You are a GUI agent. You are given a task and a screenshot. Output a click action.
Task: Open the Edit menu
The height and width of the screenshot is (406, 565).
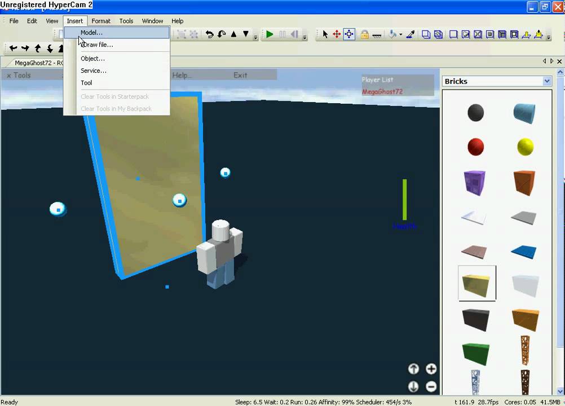pyautogui.click(x=32, y=21)
